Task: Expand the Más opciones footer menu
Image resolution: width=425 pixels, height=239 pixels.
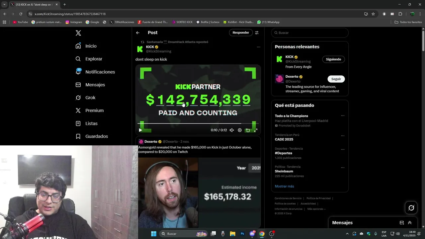Action: click(316, 209)
